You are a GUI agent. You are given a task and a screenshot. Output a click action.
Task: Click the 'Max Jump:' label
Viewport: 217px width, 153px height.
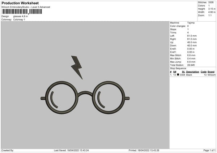(176, 62)
